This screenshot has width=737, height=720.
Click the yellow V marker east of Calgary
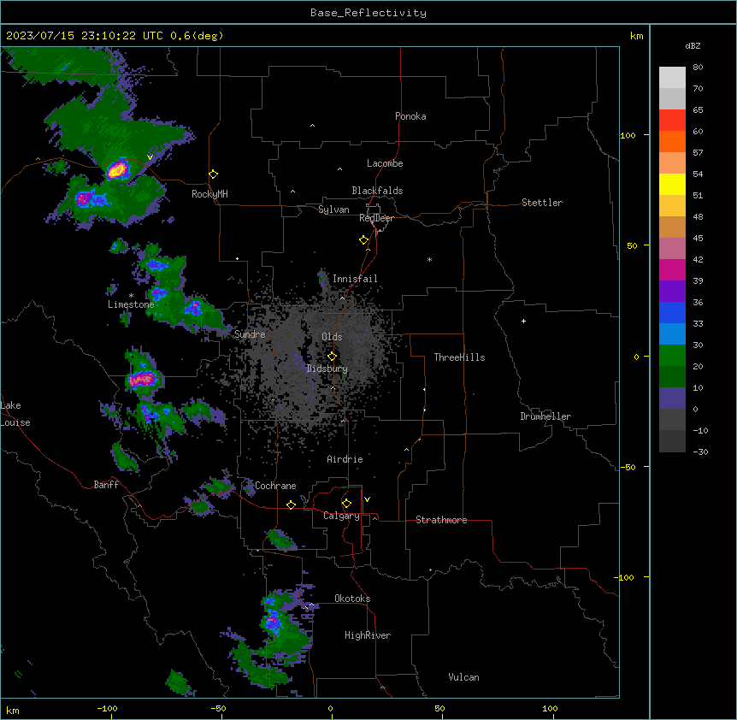[367, 499]
